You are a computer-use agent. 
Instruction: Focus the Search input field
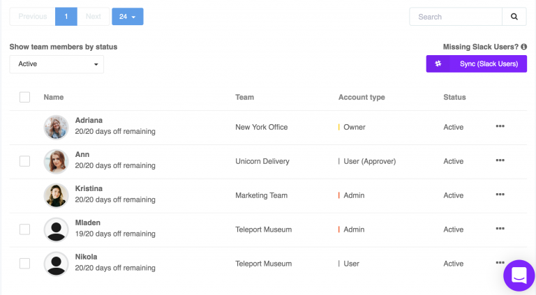pos(456,17)
